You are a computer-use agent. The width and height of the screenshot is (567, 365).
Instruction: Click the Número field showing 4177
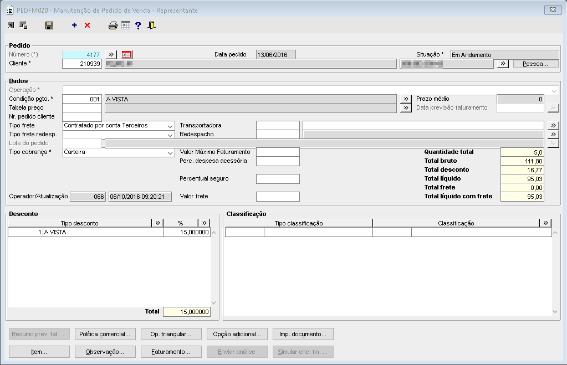point(82,55)
